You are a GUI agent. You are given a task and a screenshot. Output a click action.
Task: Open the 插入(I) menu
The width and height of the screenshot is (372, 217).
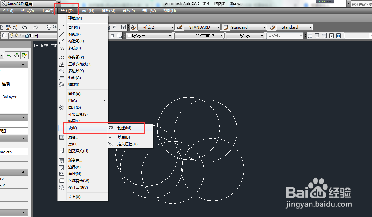click(8, 11)
